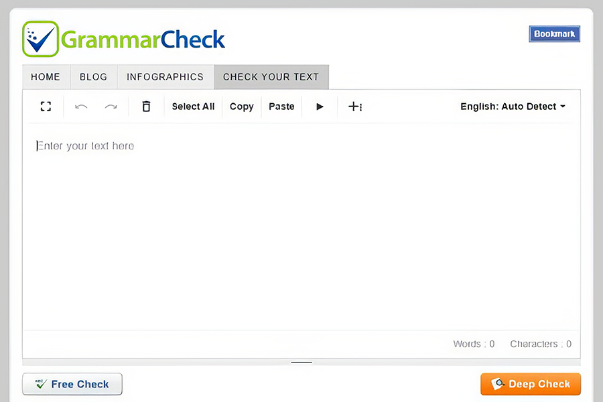This screenshot has height=402, width=603.
Task: Click the GrammarCheck logo text
Action: (x=143, y=40)
